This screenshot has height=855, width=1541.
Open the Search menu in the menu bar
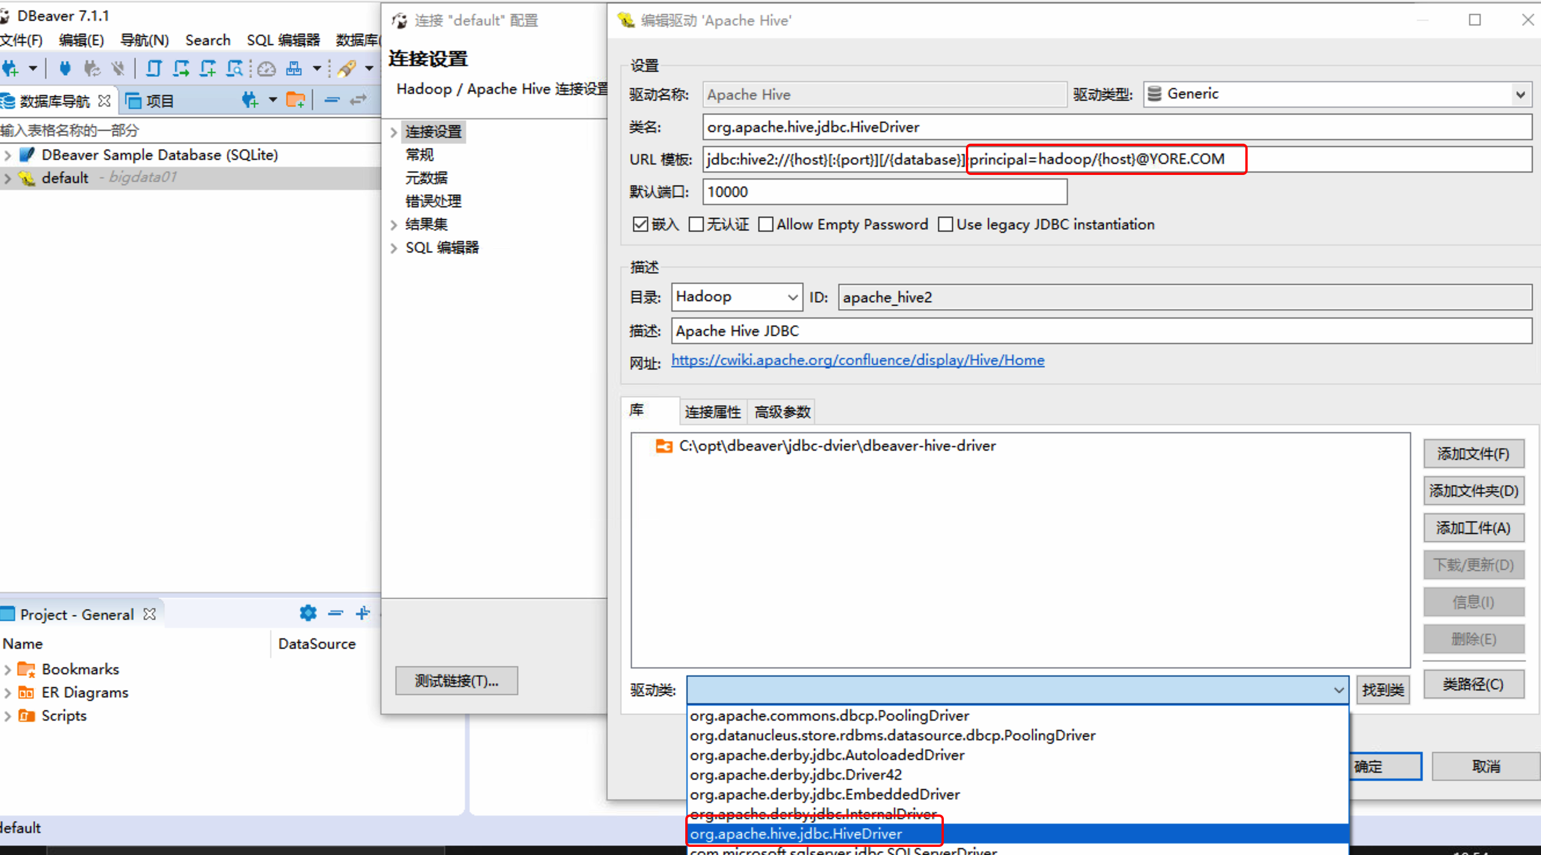pos(208,40)
